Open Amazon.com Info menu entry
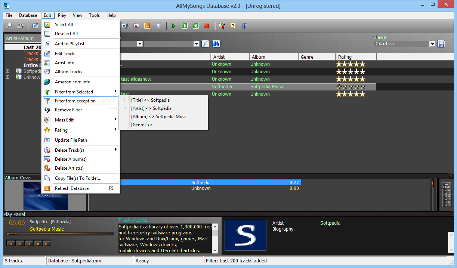Screen dimensions: 457x268 click(81, 82)
